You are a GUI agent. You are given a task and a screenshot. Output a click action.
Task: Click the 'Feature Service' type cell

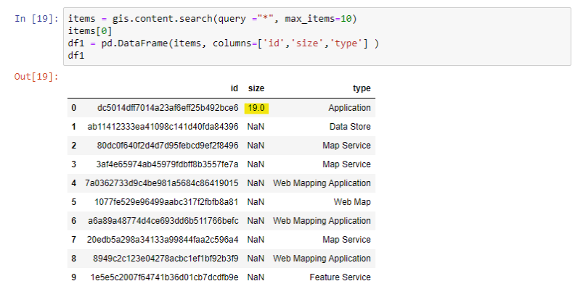point(340,277)
